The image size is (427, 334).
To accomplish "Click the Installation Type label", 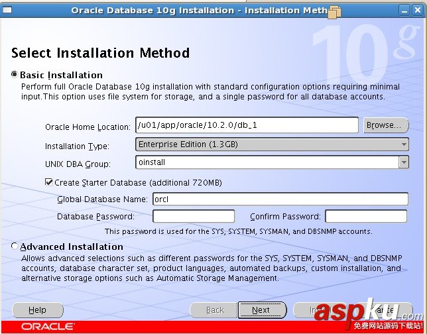I will [77, 146].
